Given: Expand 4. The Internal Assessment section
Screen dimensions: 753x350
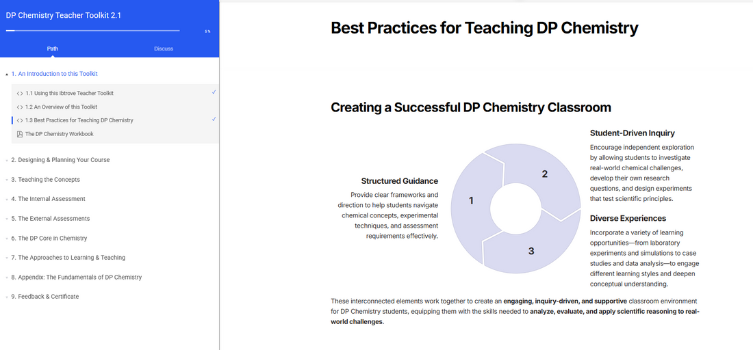Looking at the screenshot, I should click(7, 199).
